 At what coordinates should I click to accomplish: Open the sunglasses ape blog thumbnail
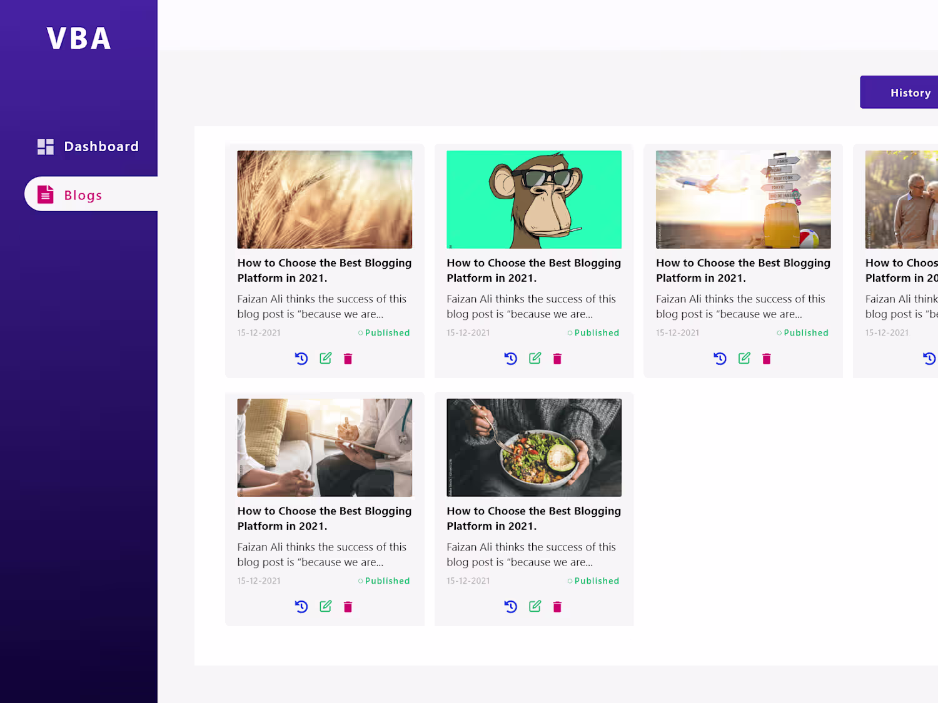pos(534,199)
